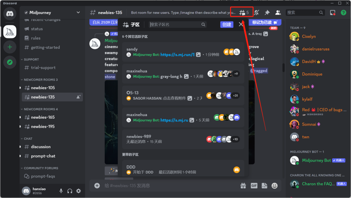
Task: Open the newbies-989 thread
Action: coord(183,139)
